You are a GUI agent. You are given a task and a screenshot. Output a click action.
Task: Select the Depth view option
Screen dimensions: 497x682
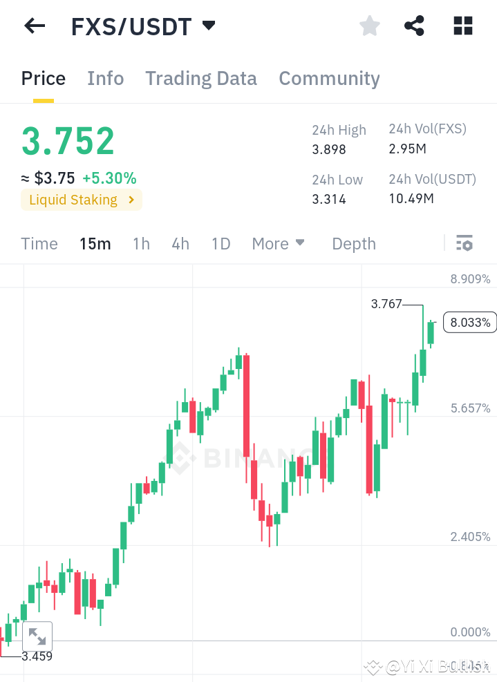pyautogui.click(x=353, y=243)
